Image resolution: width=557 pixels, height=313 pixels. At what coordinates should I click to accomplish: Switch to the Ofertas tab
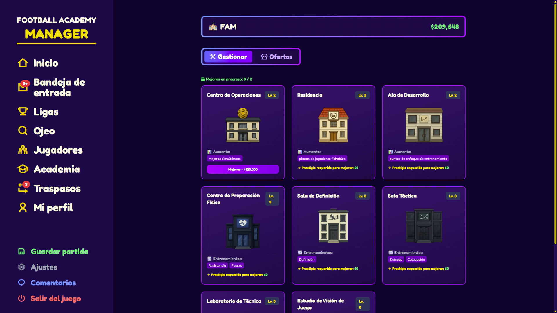point(277,57)
